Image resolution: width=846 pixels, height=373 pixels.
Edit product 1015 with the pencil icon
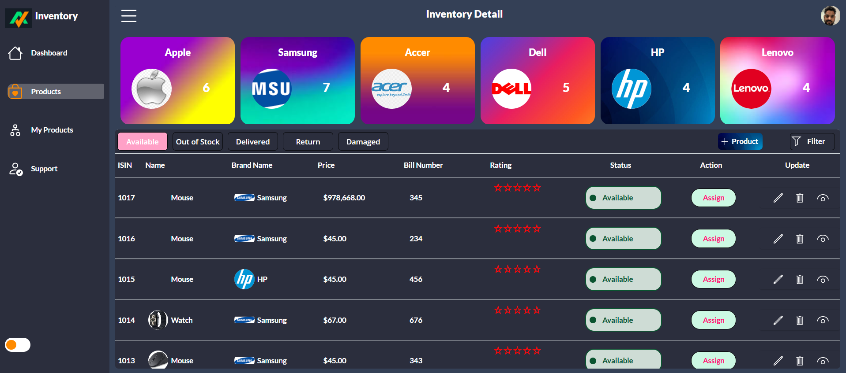pyautogui.click(x=778, y=280)
